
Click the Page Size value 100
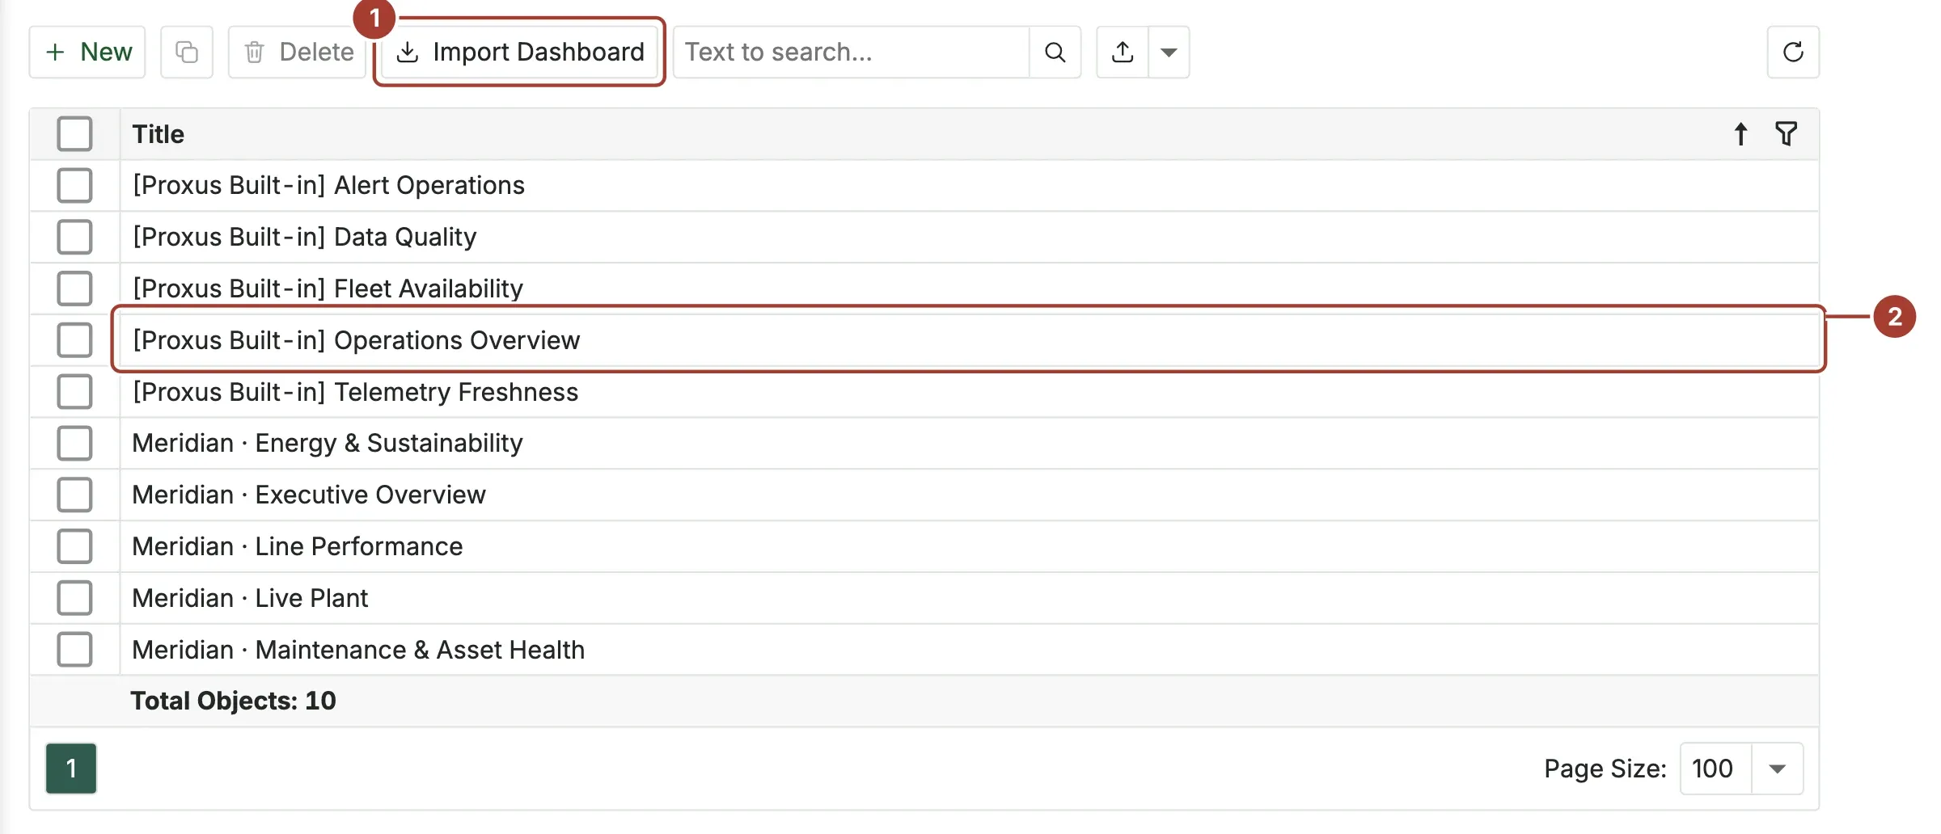(1714, 769)
